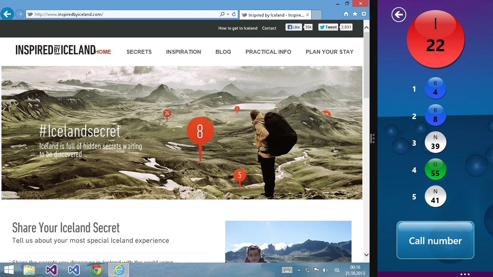Click the Share Your Iceland Secret heading
493x277 pixels.
pos(66,228)
